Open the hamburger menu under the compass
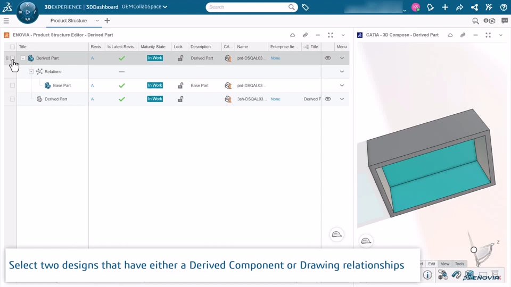This screenshot has width=511, height=287. pos(6,21)
